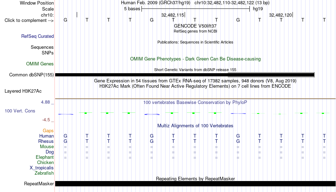Click the Rhesus species label

click(46, 141)
